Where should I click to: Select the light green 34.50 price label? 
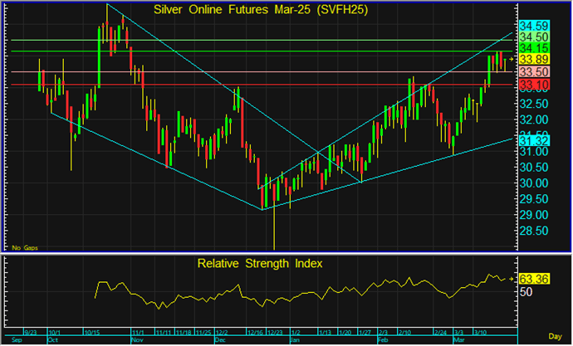click(533, 38)
